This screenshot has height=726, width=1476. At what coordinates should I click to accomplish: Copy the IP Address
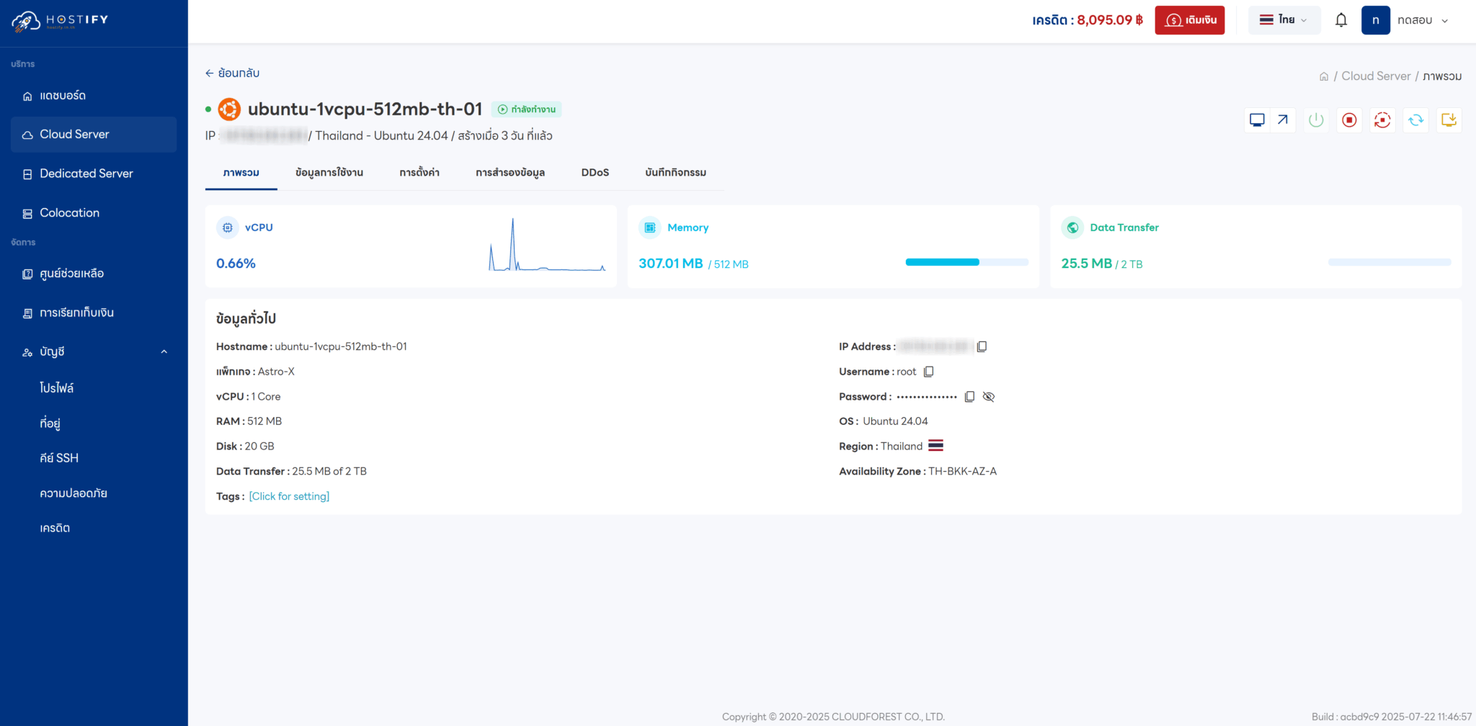coord(982,346)
